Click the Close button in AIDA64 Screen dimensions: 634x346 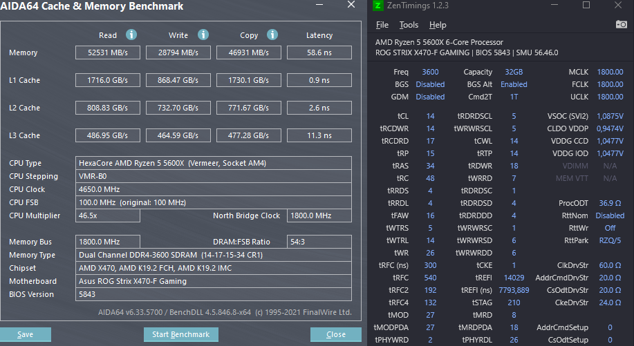point(335,334)
